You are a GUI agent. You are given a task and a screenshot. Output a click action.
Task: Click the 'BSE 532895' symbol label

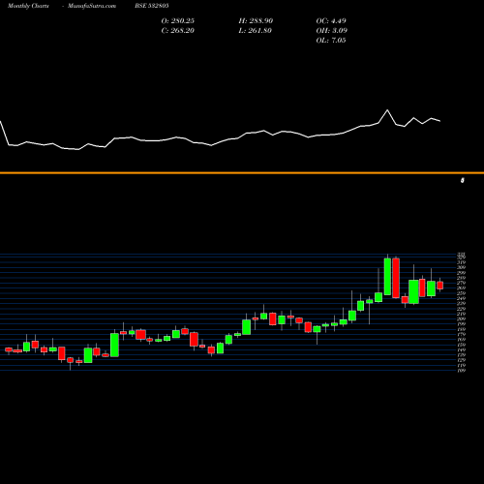tap(152, 6)
